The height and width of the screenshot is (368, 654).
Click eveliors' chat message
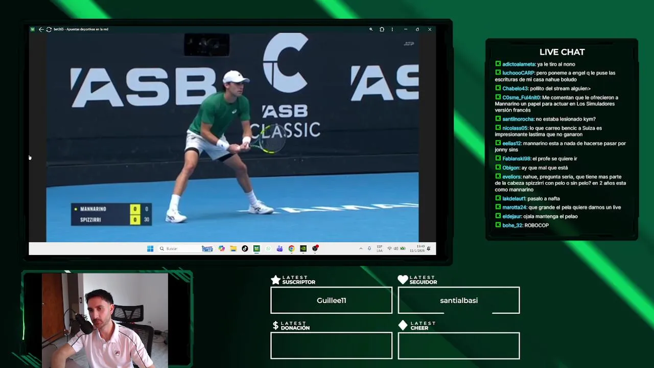(x=560, y=183)
